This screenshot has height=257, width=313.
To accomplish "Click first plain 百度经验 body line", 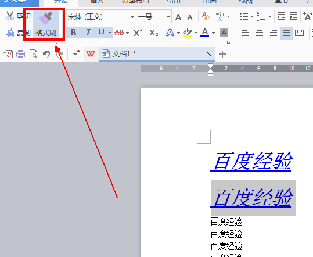I will pyautogui.click(x=226, y=222).
